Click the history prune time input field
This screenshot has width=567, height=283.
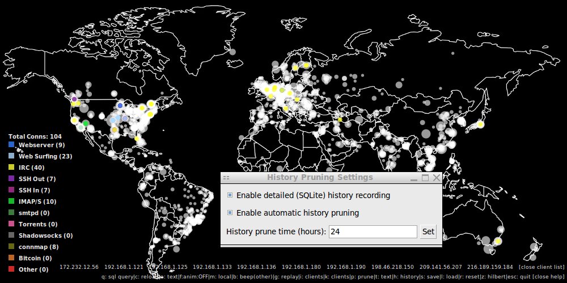point(373,231)
